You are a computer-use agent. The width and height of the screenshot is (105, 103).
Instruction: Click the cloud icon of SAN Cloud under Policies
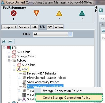[19, 65]
